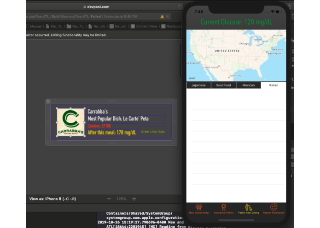Click View as: iPhone 8 device selector
Image resolution: width=320 pixels, height=228 pixels.
coord(52,199)
